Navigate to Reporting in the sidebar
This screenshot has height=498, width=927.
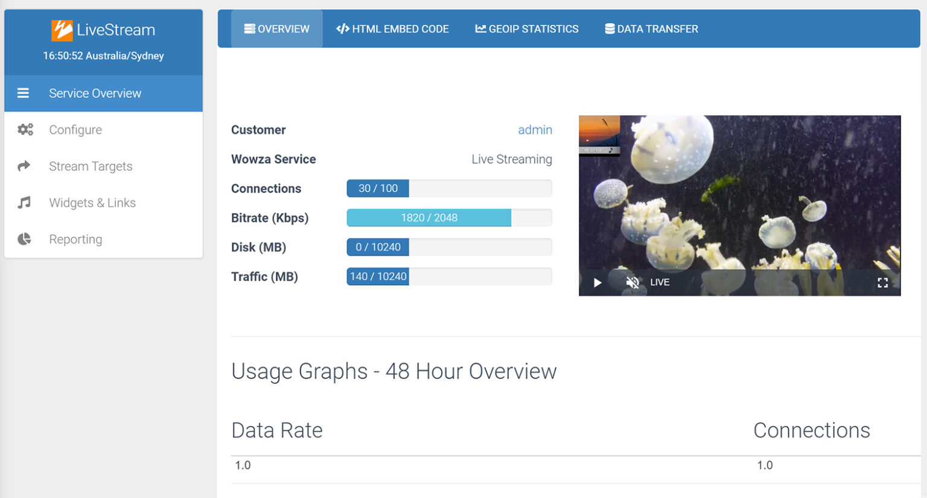pos(75,240)
